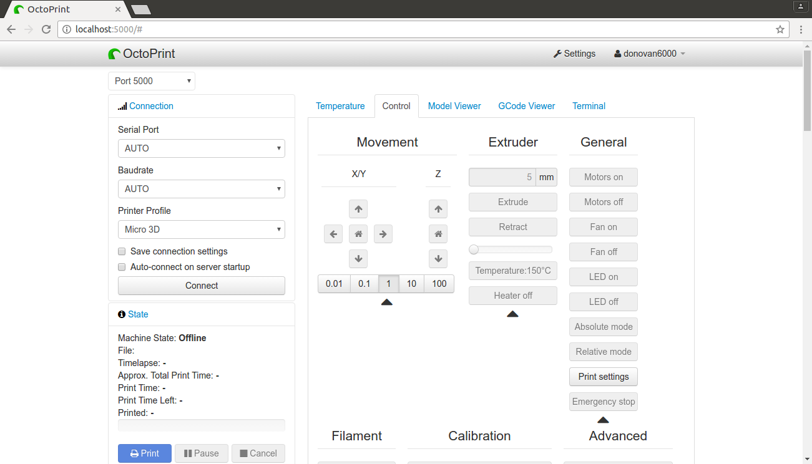Open Chrome three-dot menu
This screenshot has width=812, height=464.
[x=801, y=29]
